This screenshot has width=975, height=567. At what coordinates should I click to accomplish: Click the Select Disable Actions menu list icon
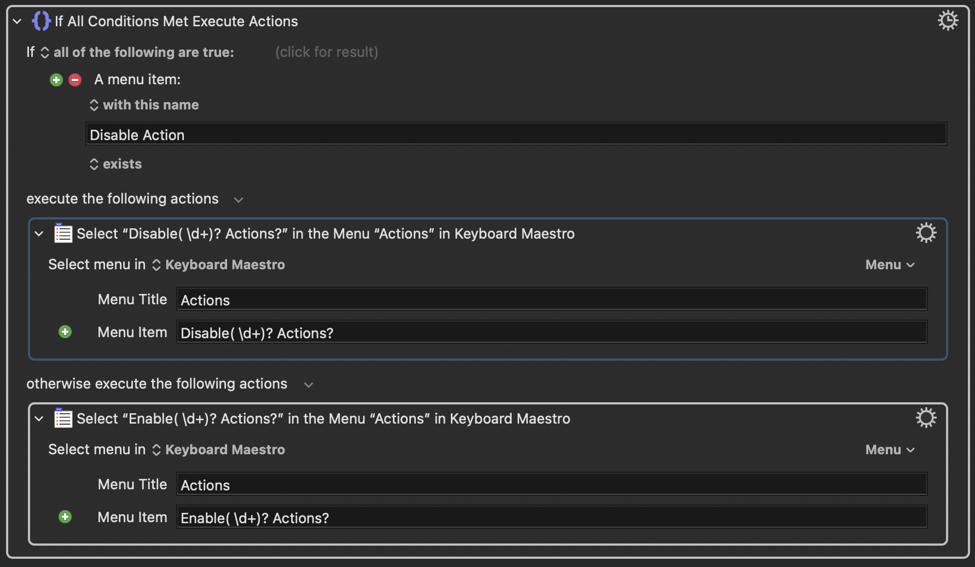tap(63, 233)
